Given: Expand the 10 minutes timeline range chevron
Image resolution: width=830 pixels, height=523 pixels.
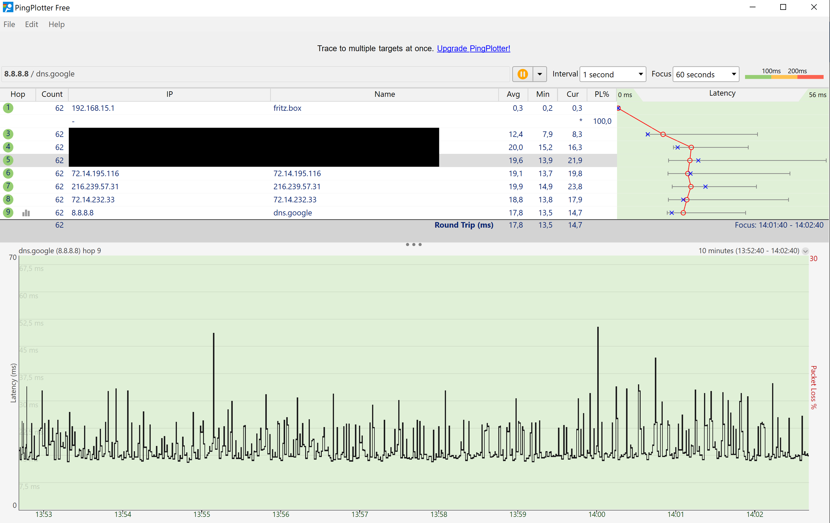Looking at the screenshot, I should click(x=805, y=251).
